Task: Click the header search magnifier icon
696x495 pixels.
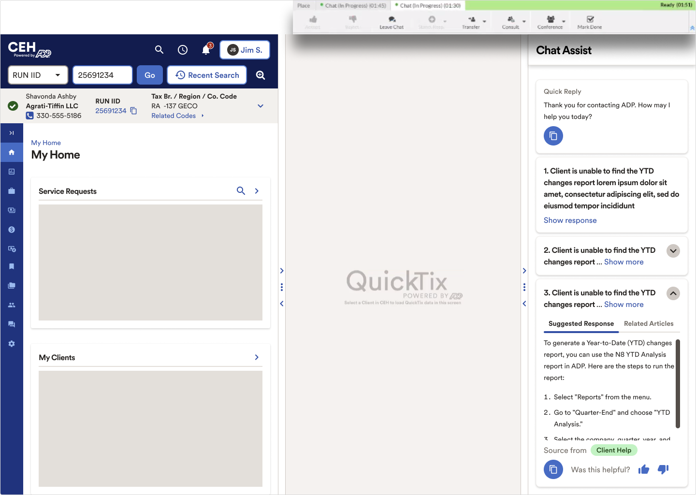Action: click(159, 50)
